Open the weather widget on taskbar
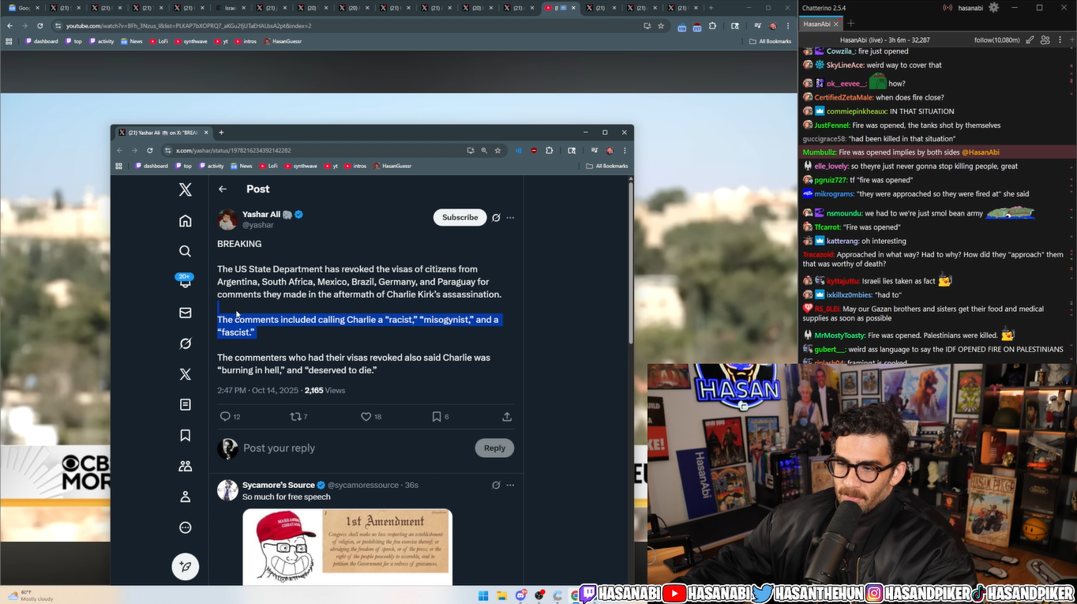Viewport: 1077px width, 604px height. [30, 595]
